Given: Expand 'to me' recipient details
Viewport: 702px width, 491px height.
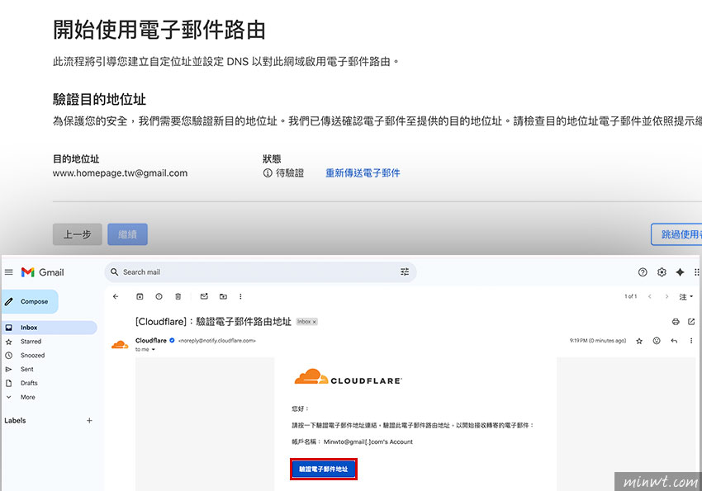Looking at the screenshot, I should pos(153,349).
